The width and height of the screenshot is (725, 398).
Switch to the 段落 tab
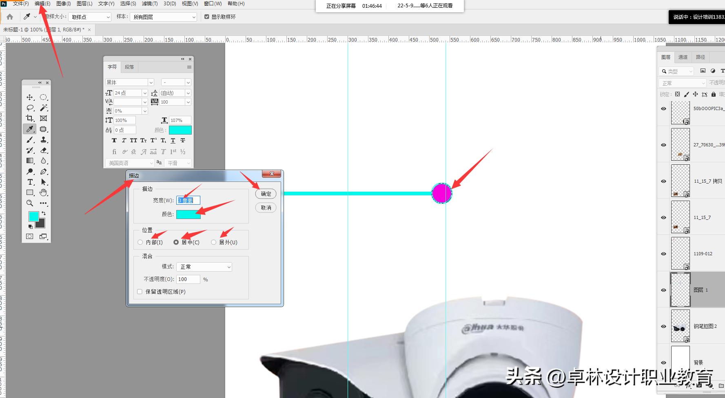pyautogui.click(x=129, y=67)
